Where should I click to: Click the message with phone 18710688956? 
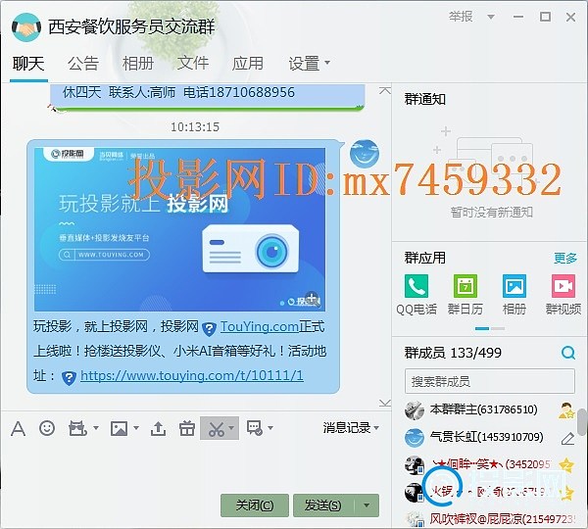(x=208, y=97)
